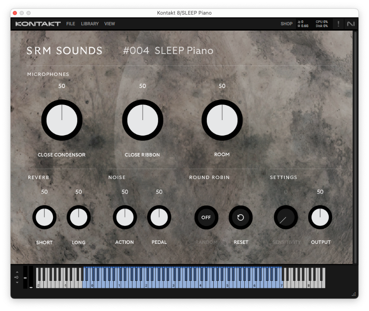Click the Short reverb knob
Viewport: 369px width, 311px height.
point(44,217)
